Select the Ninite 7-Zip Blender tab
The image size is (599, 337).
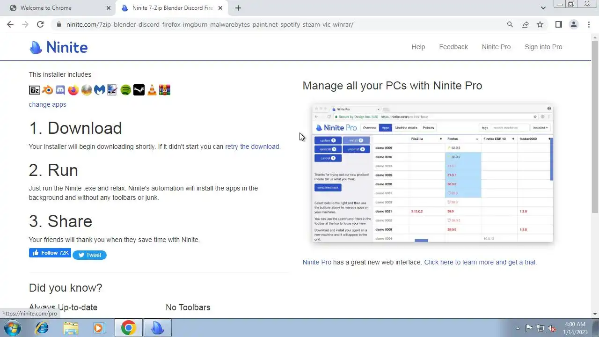[171, 8]
